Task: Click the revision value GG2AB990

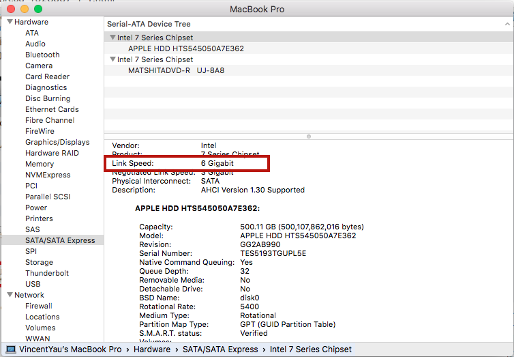Action: (x=260, y=244)
